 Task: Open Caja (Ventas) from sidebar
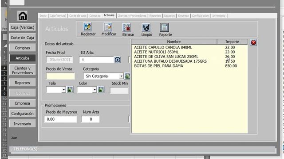23,27
